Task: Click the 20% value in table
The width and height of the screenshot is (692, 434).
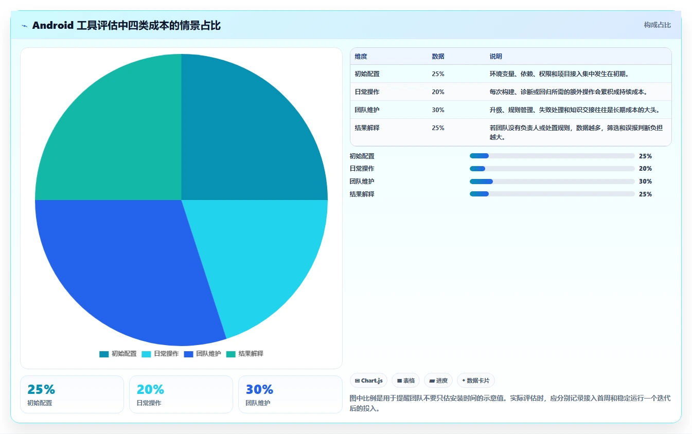Action: pyautogui.click(x=438, y=92)
